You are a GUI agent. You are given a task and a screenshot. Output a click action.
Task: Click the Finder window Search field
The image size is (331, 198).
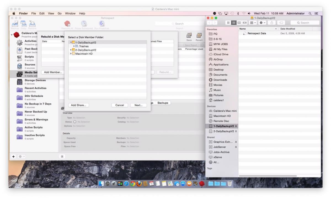click(305, 23)
